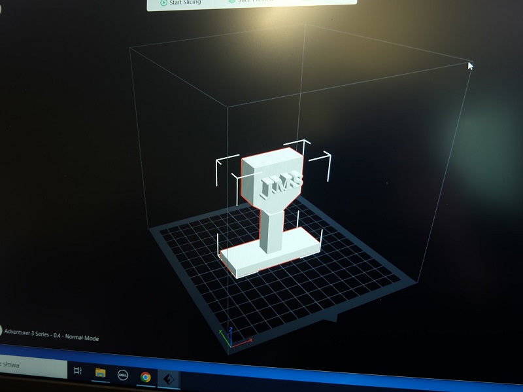The width and height of the screenshot is (523, 392).
Task: Click the round printer icon left of Adventurer 3
Action: (1, 331)
